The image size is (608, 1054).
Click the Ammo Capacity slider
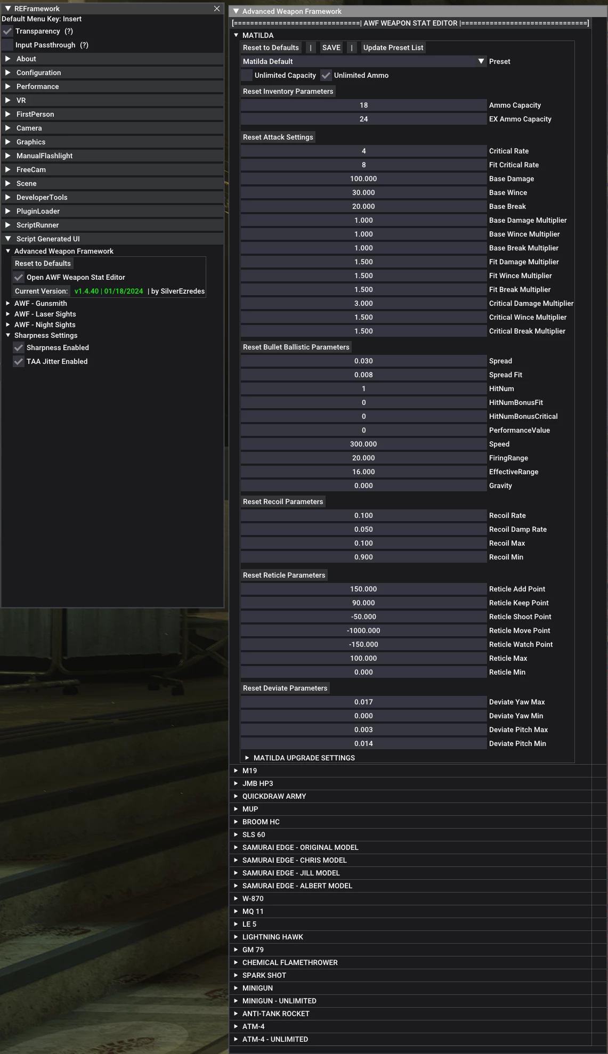pos(363,105)
